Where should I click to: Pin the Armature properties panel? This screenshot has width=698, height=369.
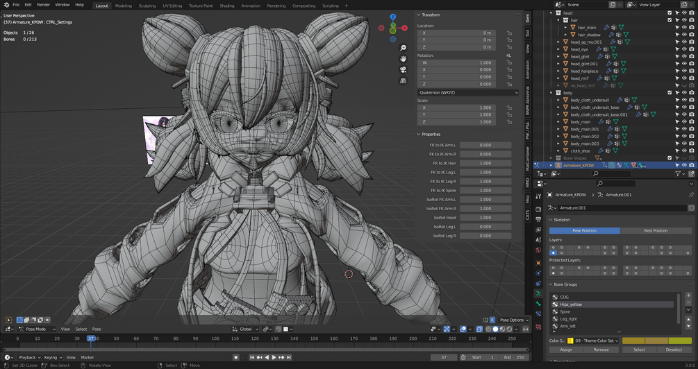pyautogui.click(x=691, y=195)
